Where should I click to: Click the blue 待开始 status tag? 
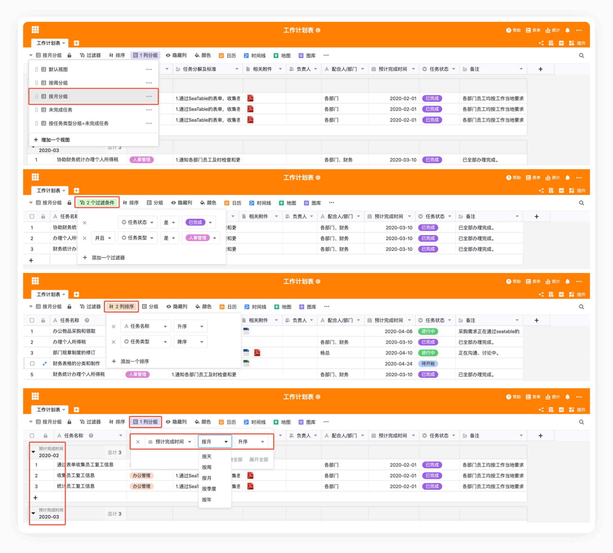pos(428,363)
